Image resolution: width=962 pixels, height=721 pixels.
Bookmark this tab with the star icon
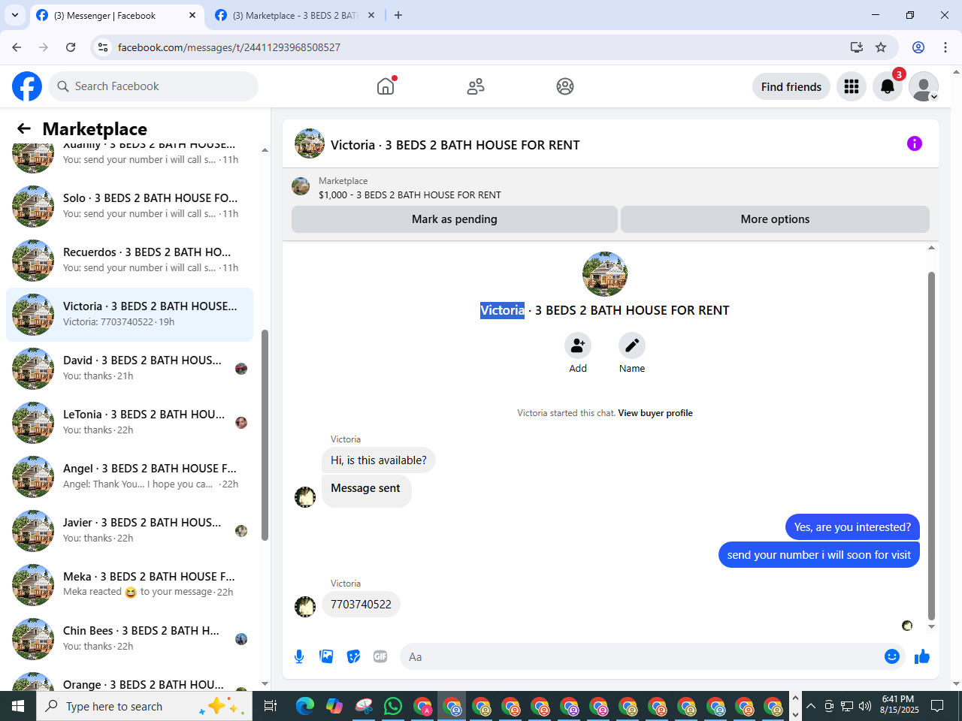click(881, 47)
